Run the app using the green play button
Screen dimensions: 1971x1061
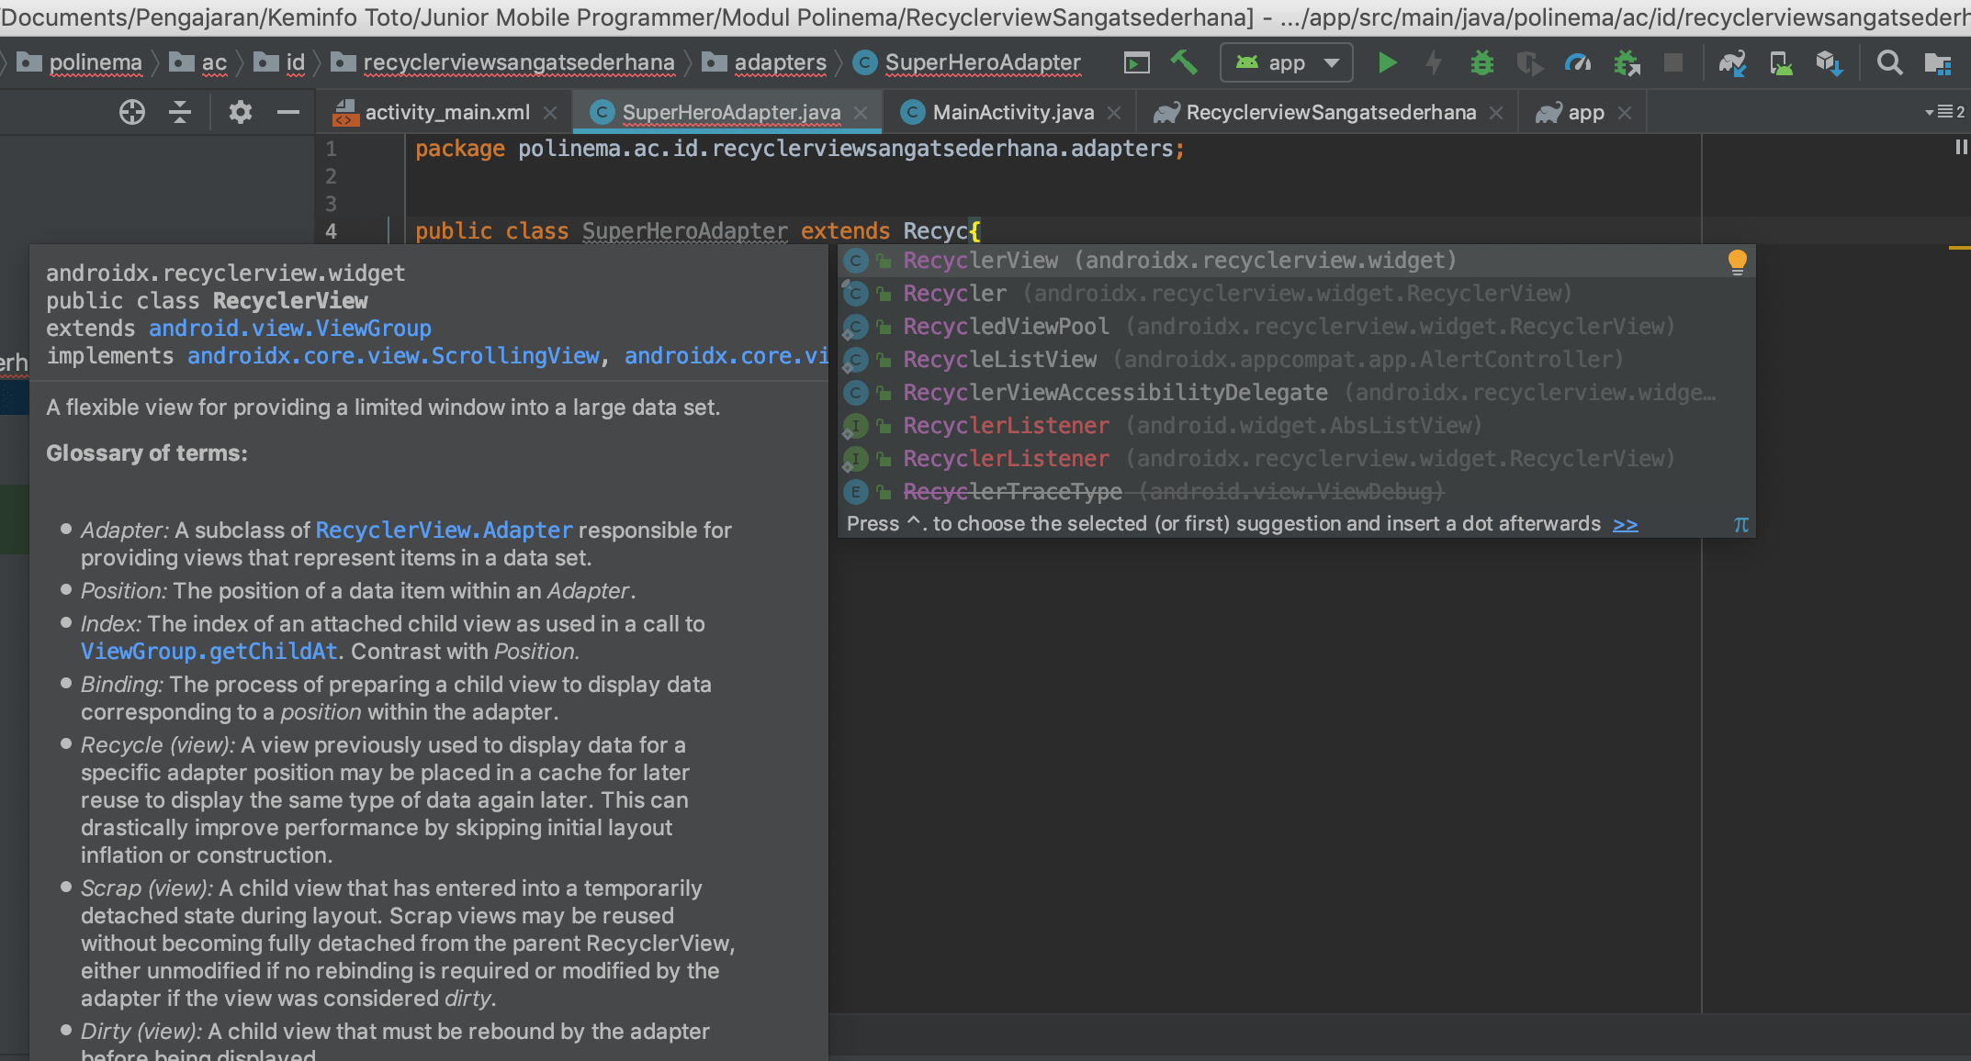click(1387, 62)
